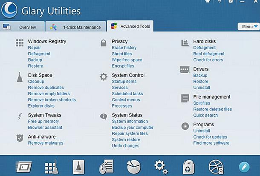Open Split files link
This screenshot has height=176, width=260.
tap(202, 103)
